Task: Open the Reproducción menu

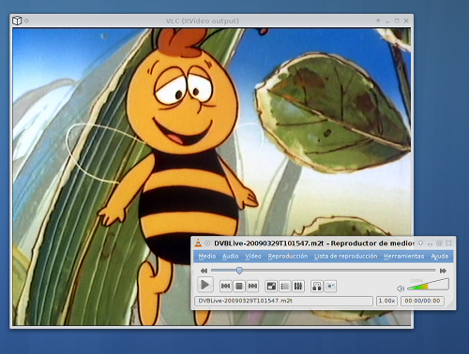Action: click(x=288, y=257)
